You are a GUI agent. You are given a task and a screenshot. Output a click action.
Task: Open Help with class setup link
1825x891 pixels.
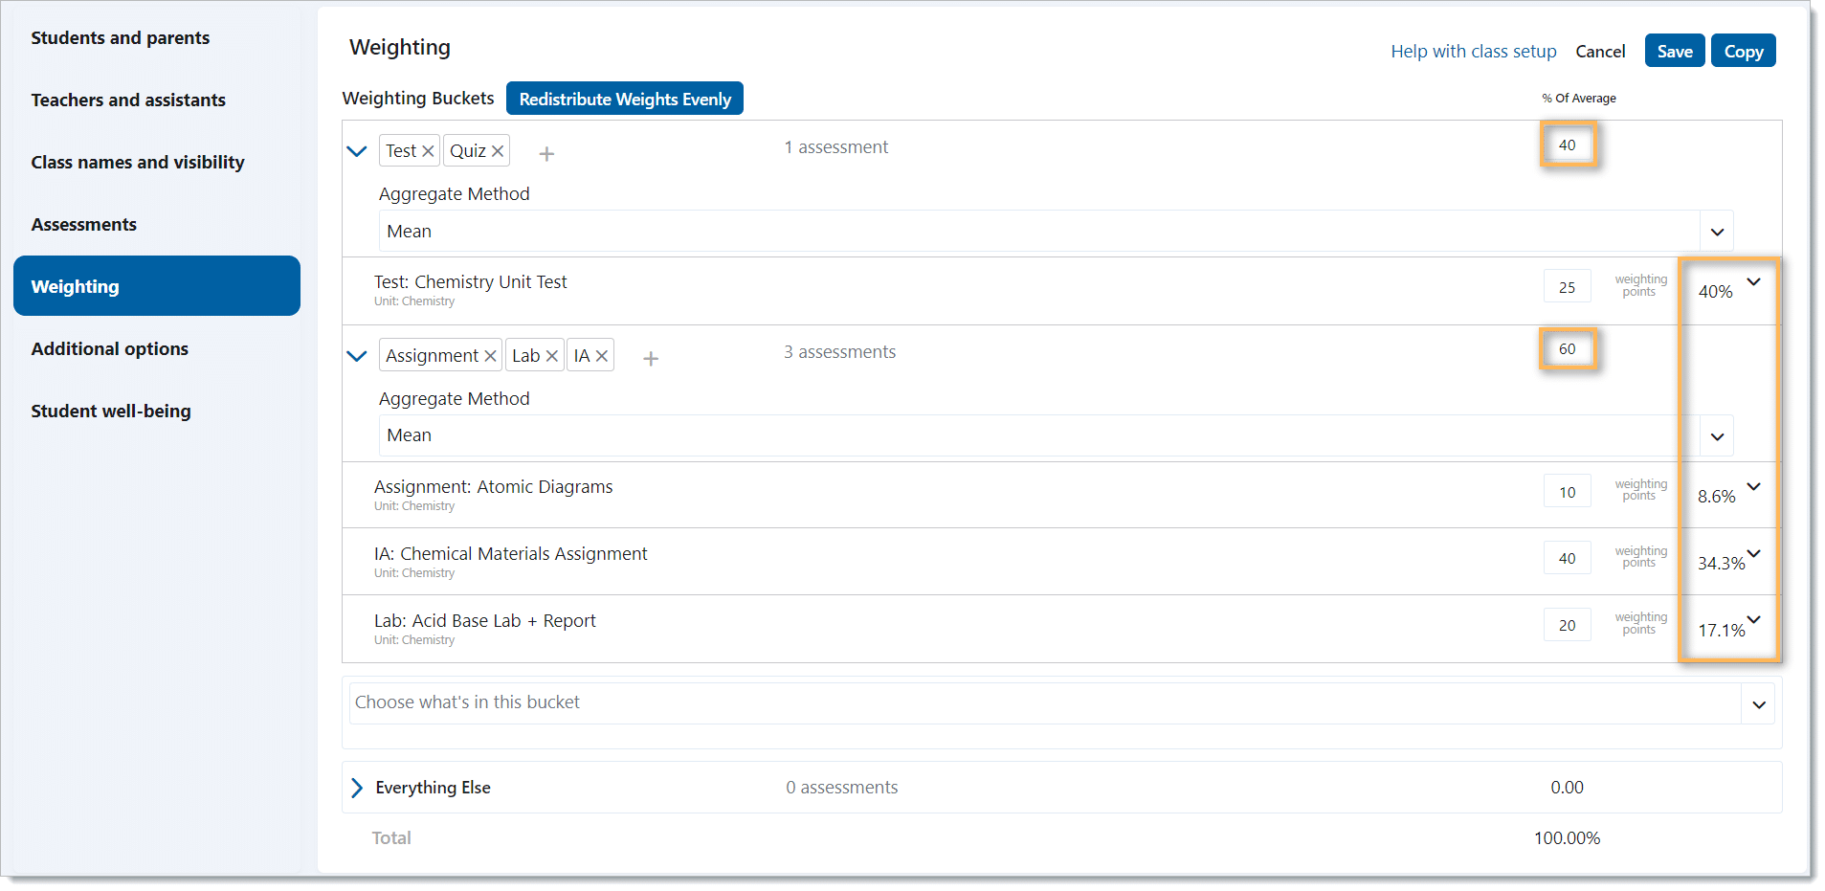click(1473, 52)
